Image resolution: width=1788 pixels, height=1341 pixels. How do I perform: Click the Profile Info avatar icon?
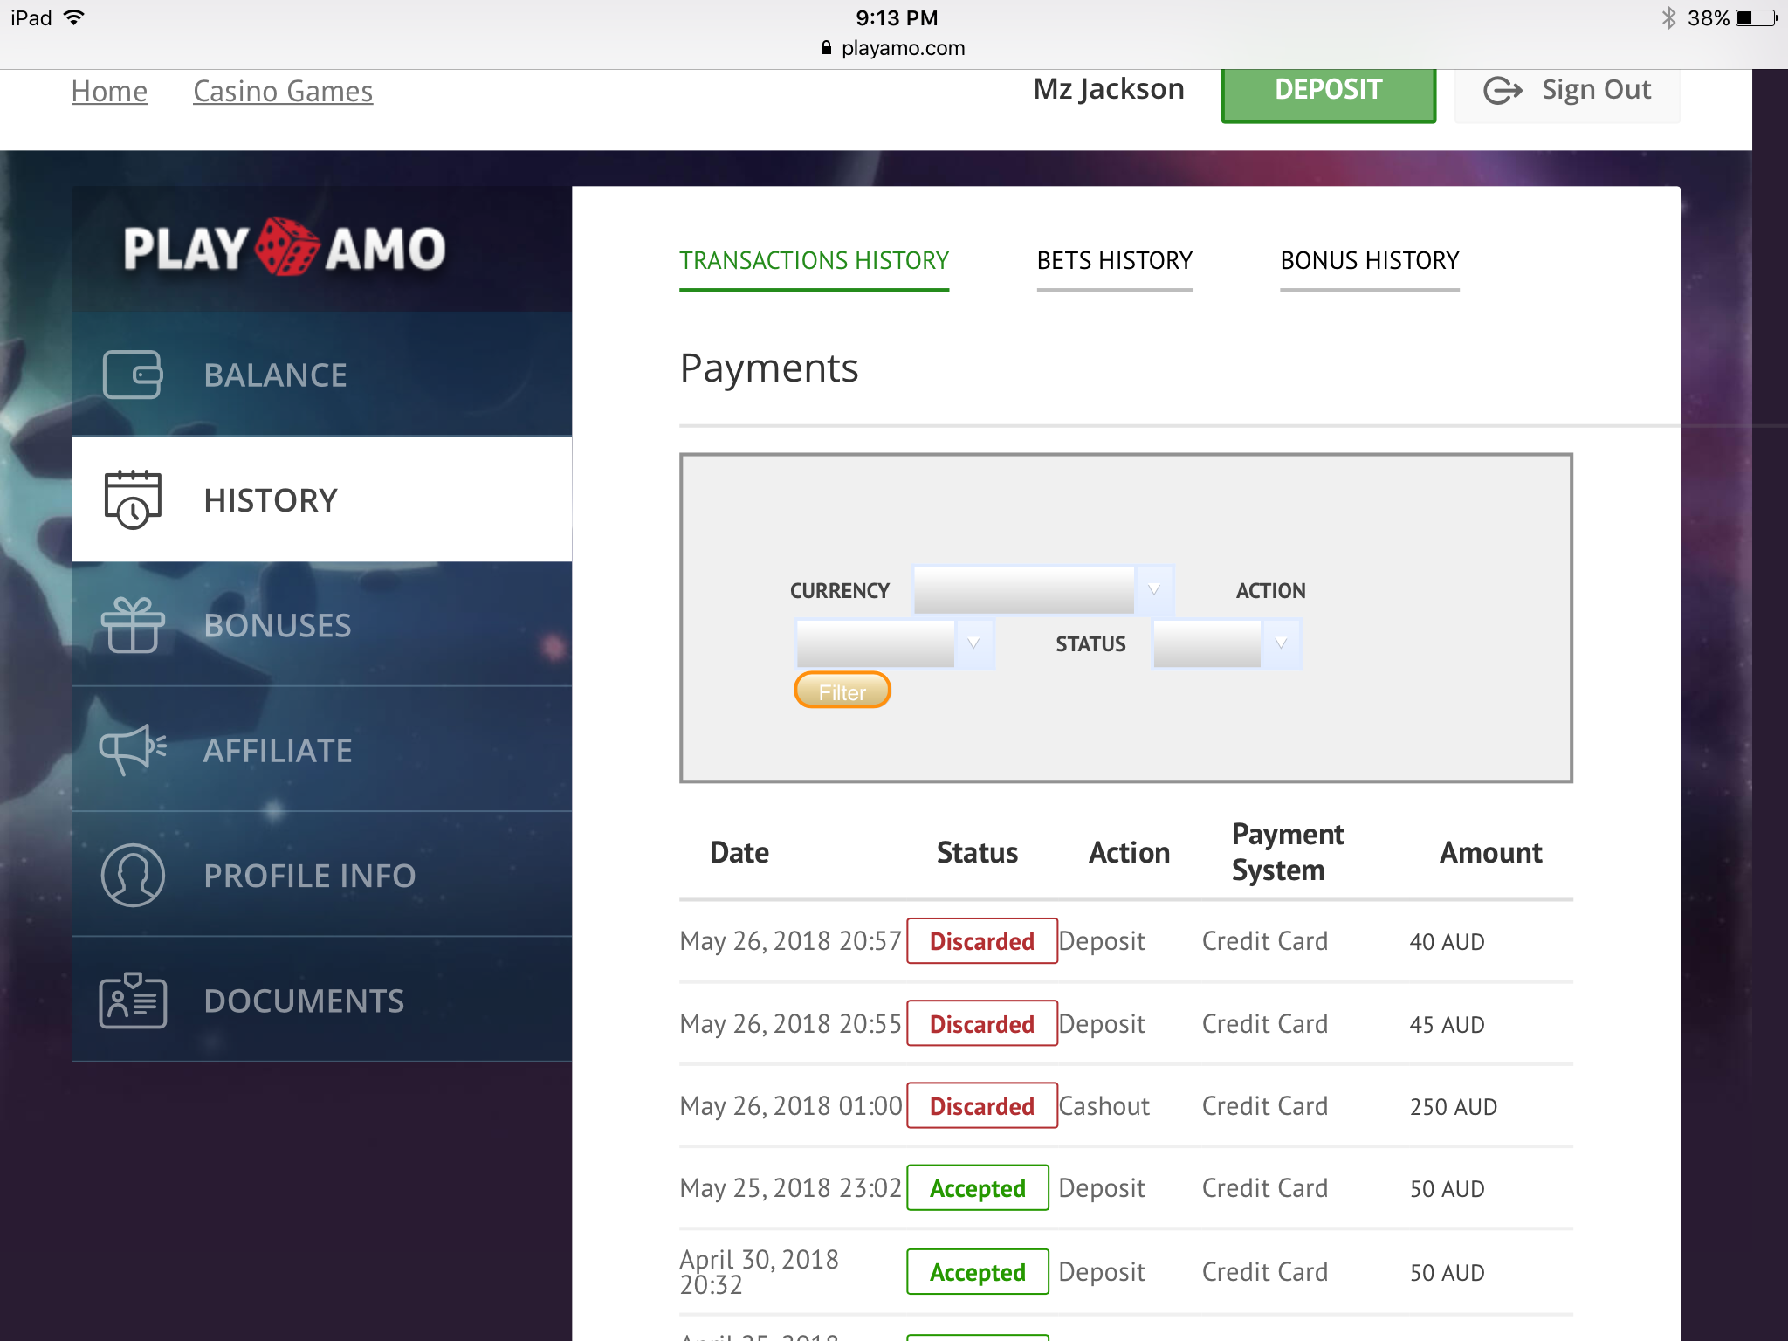(x=133, y=875)
